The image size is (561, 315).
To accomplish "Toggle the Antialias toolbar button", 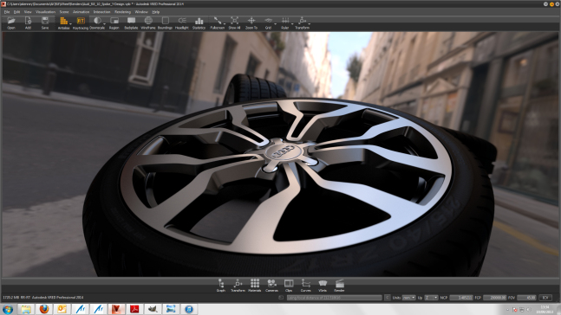I will [x=63, y=22].
